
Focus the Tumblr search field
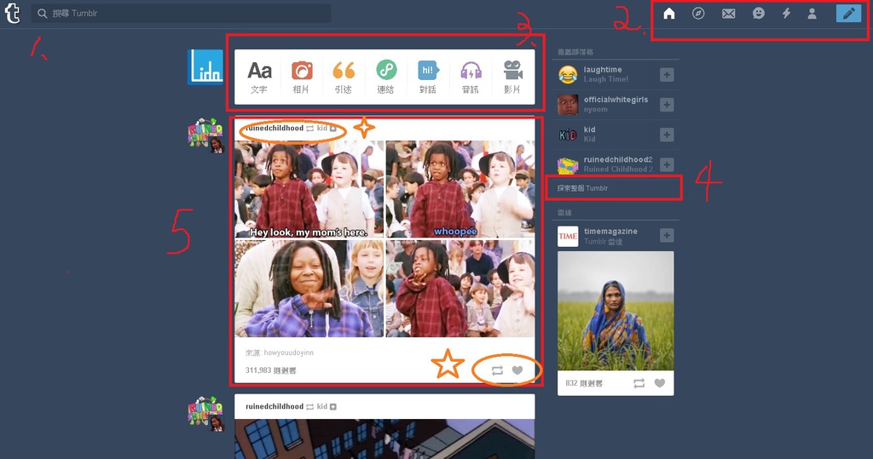tap(181, 14)
